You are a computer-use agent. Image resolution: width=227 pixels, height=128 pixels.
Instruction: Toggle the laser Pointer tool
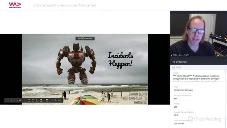pos(37,100)
